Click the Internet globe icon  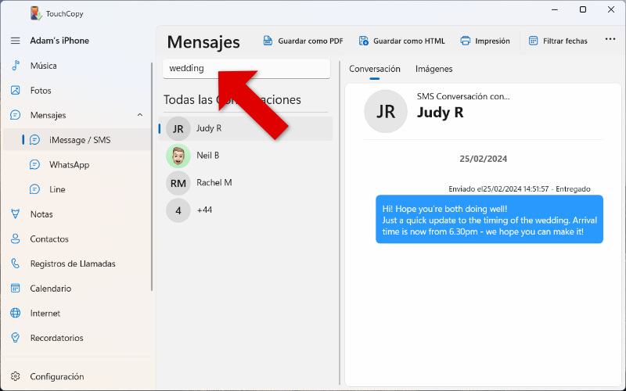pyautogui.click(x=16, y=314)
